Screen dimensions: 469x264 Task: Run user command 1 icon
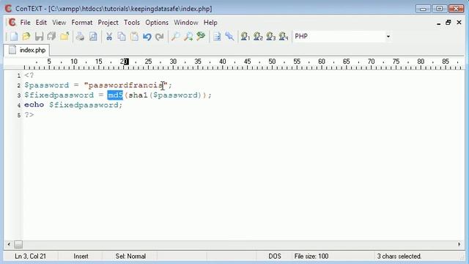(245, 37)
